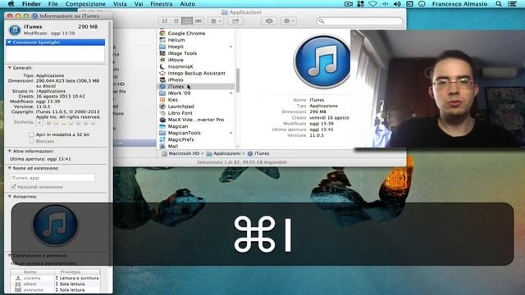Viewport: 525px width, 295px height.
Task: Change privilege for everyone
Action: 78,290
